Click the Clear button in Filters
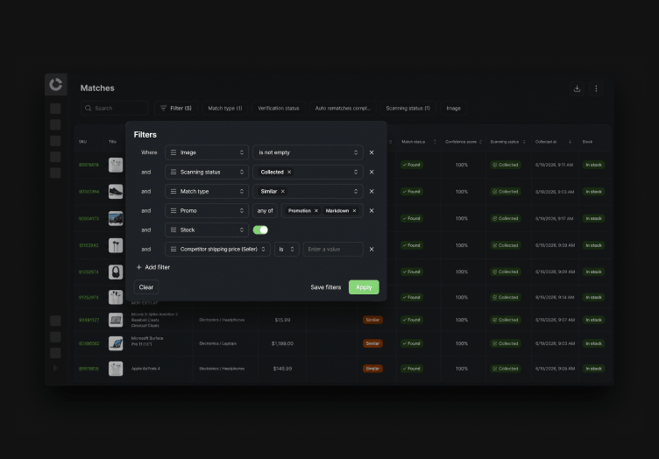This screenshot has width=659, height=459. (x=146, y=287)
